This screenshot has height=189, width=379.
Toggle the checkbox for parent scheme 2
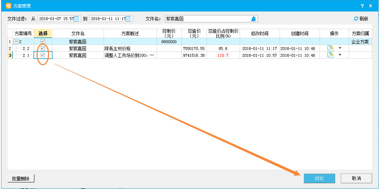tap(43, 42)
